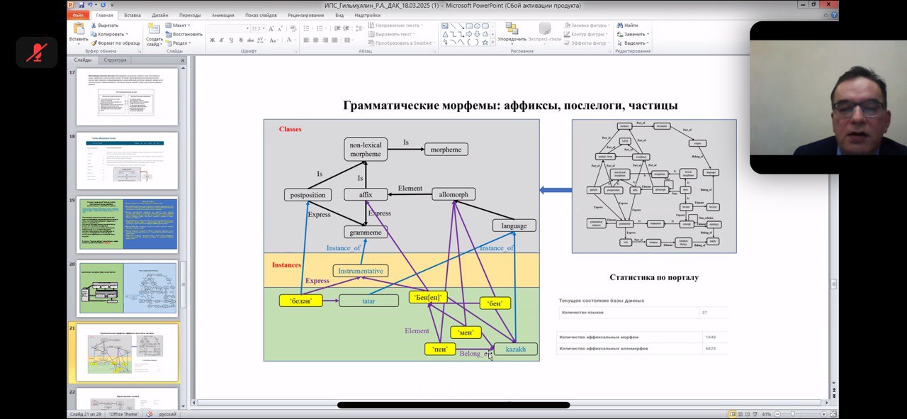
Task: Toggle justified text alignment
Action: point(334,40)
